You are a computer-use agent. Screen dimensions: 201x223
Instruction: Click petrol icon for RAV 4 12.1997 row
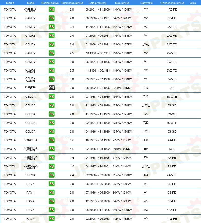51,201
